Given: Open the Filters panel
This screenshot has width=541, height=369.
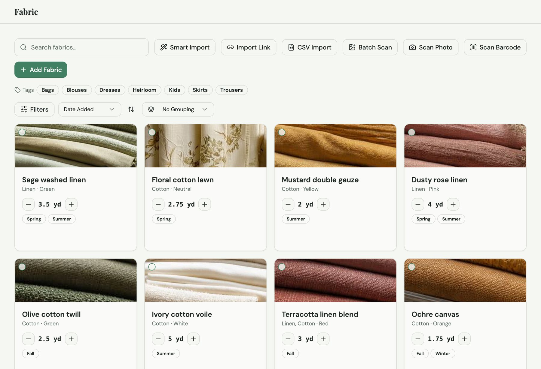Looking at the screenshot, I should tap(35, 109).
